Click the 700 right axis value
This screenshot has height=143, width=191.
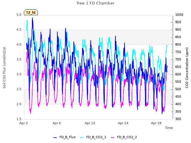click(x=178, y=59)
